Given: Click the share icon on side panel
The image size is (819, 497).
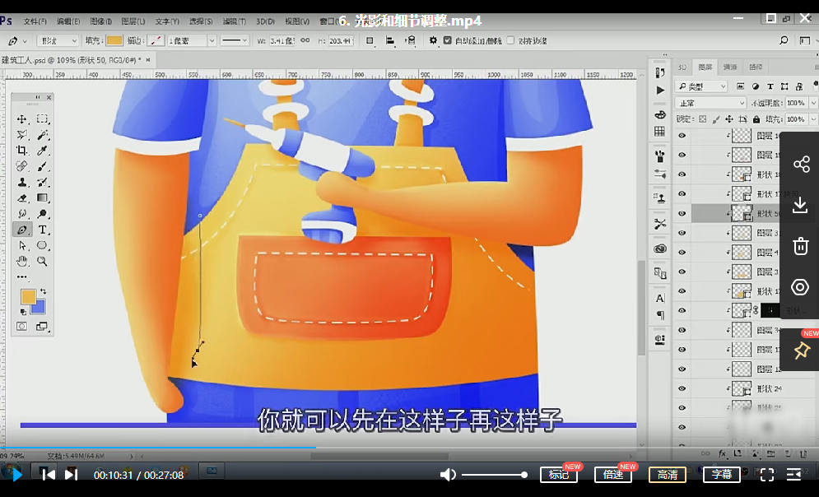Looking at the screenshot, I should pos(800,165).
